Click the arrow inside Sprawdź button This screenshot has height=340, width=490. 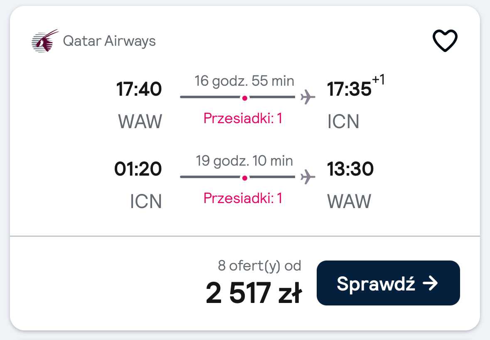click(431, 283)
